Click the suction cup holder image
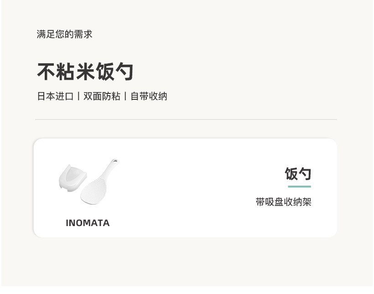 (72, 178)
